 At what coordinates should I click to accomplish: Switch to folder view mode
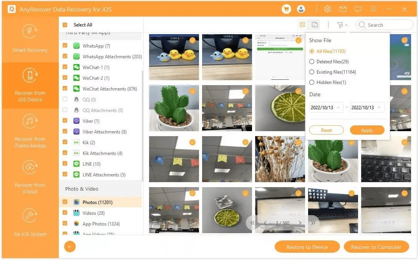(315, 25)
